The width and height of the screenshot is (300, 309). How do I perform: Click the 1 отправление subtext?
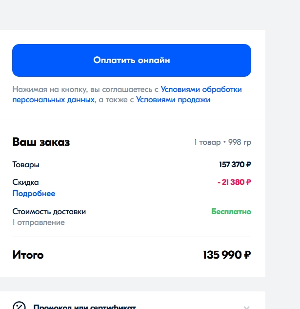coord(39,222)
